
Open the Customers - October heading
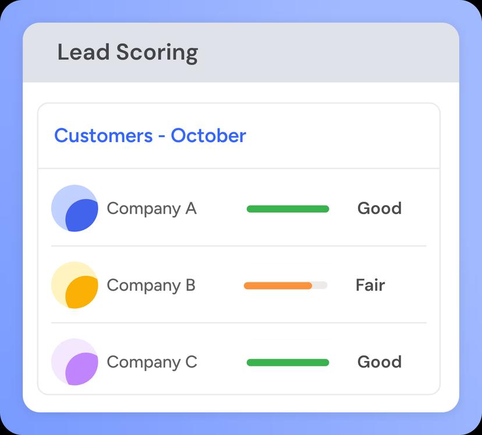tap(150, 136)
